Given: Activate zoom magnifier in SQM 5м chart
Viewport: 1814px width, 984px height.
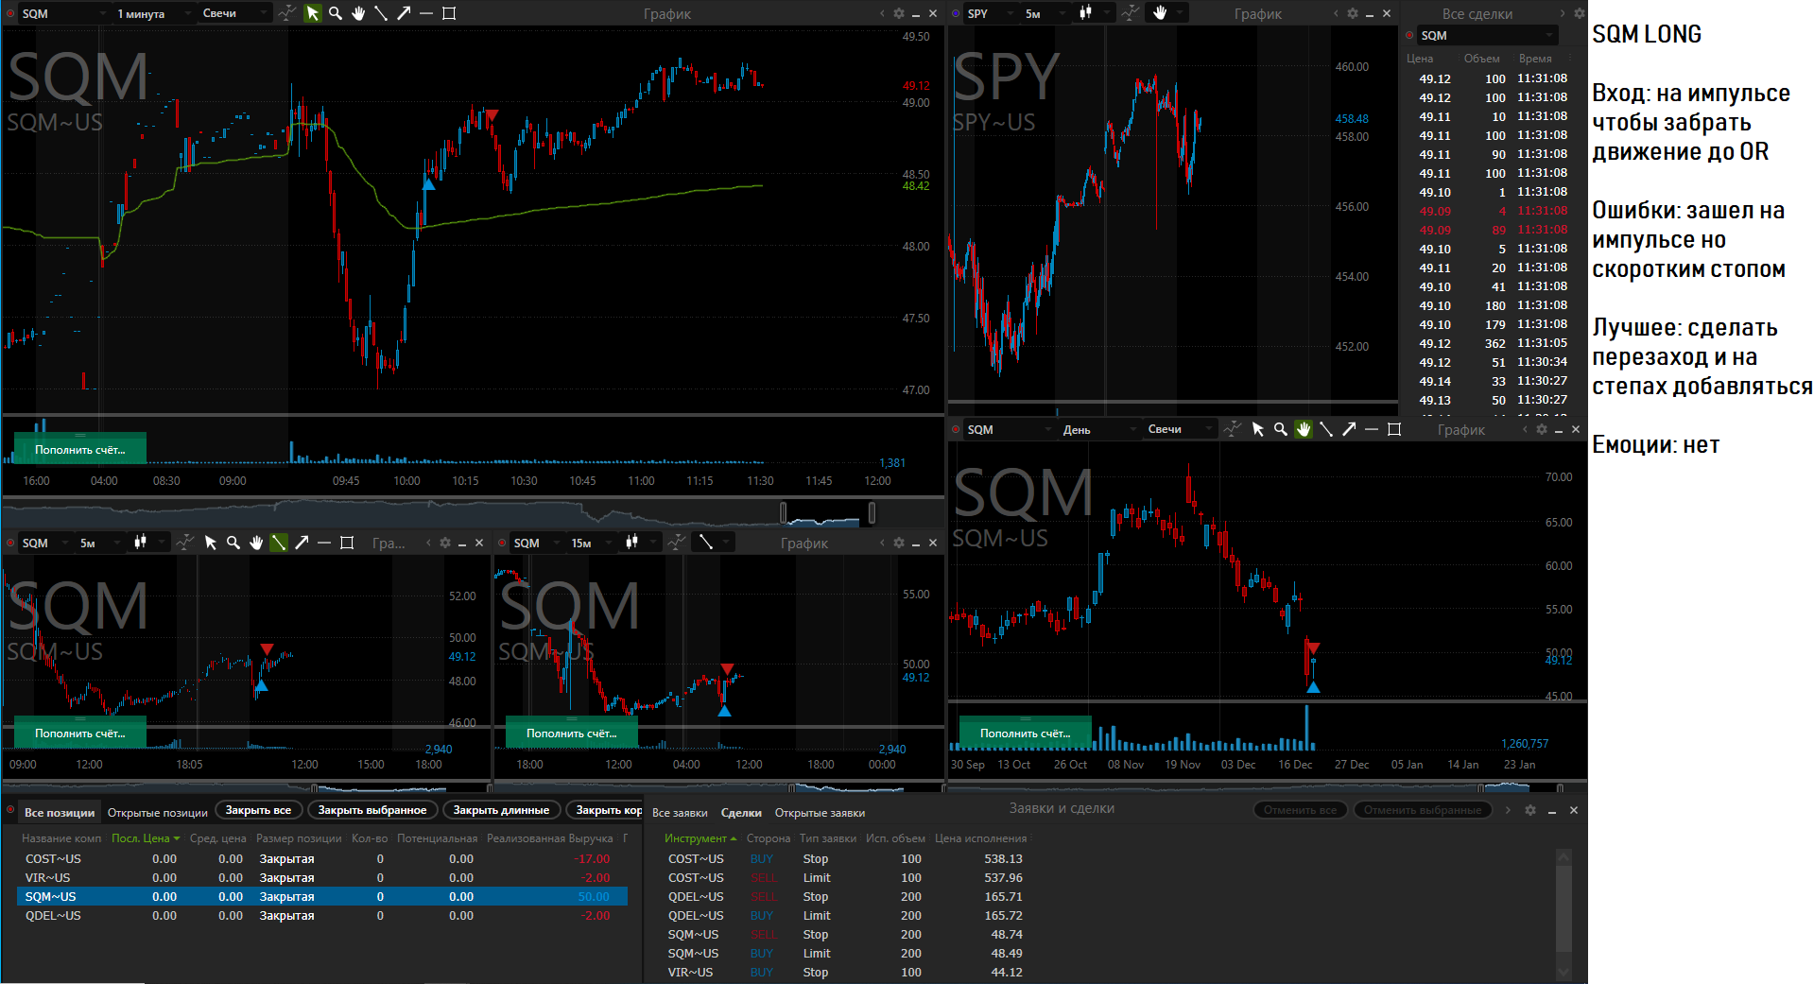Looking at the screenshot, I should tap(233, 543).
